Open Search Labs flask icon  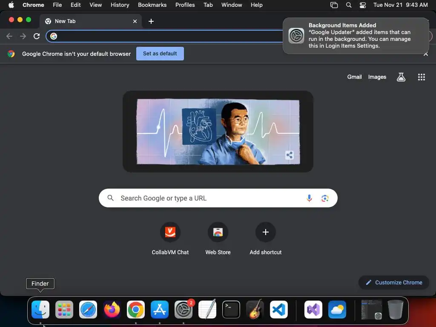401,77
